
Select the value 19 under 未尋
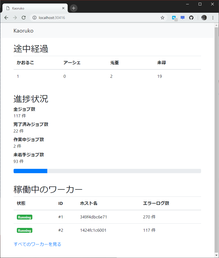point(159,76)
